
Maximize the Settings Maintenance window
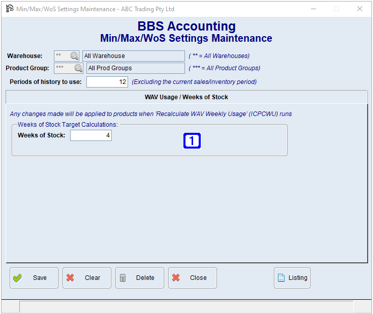336,9
